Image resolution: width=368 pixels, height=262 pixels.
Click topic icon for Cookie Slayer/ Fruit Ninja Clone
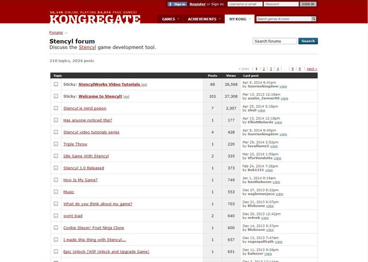(x=56, y=227)
